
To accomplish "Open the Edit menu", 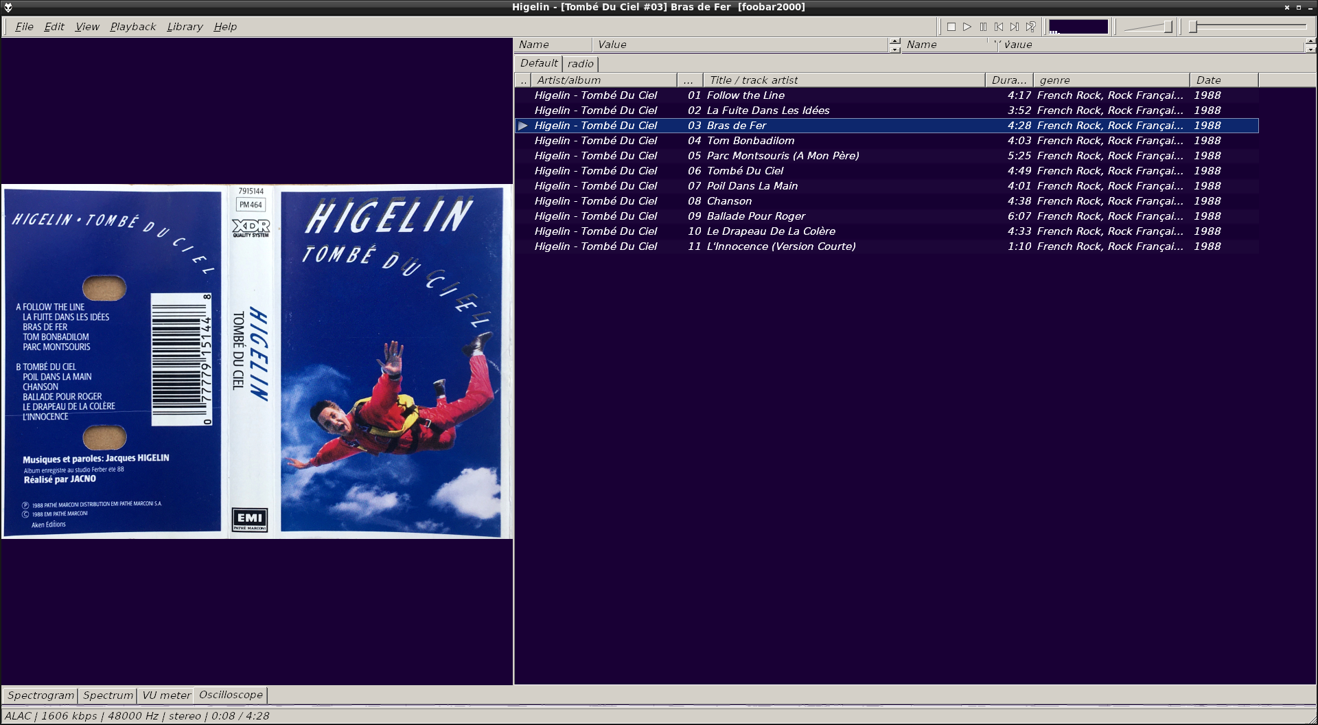I will tap(54, 27).
